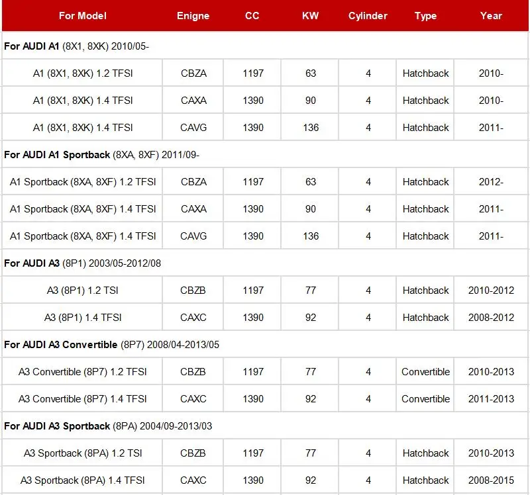
Task: Click the 'For Model' column header
Action: point(82,16)
